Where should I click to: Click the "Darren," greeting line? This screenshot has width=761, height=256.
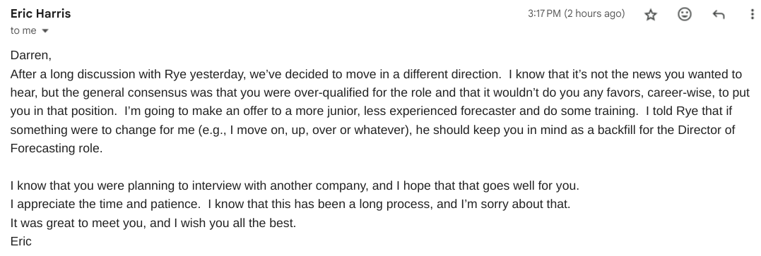30,55
